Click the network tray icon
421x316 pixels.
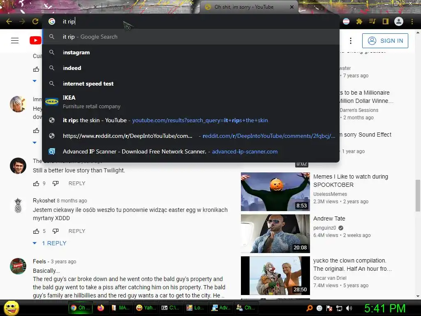pos(339,308)
